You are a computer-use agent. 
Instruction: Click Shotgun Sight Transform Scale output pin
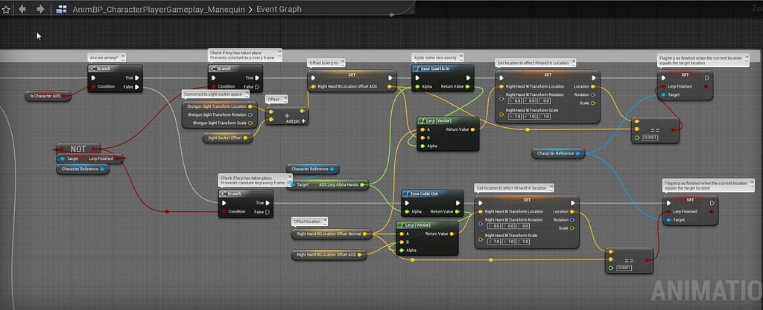pos(250,123)
